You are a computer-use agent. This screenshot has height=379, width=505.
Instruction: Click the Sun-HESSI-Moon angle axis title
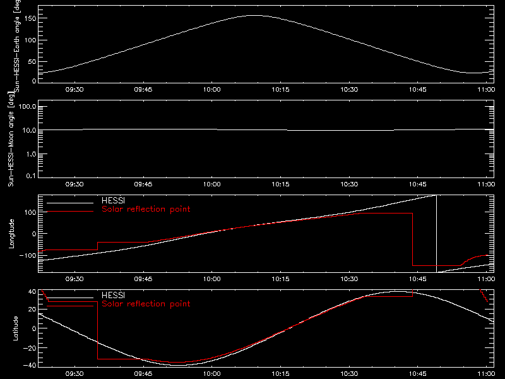pos(11,139)
